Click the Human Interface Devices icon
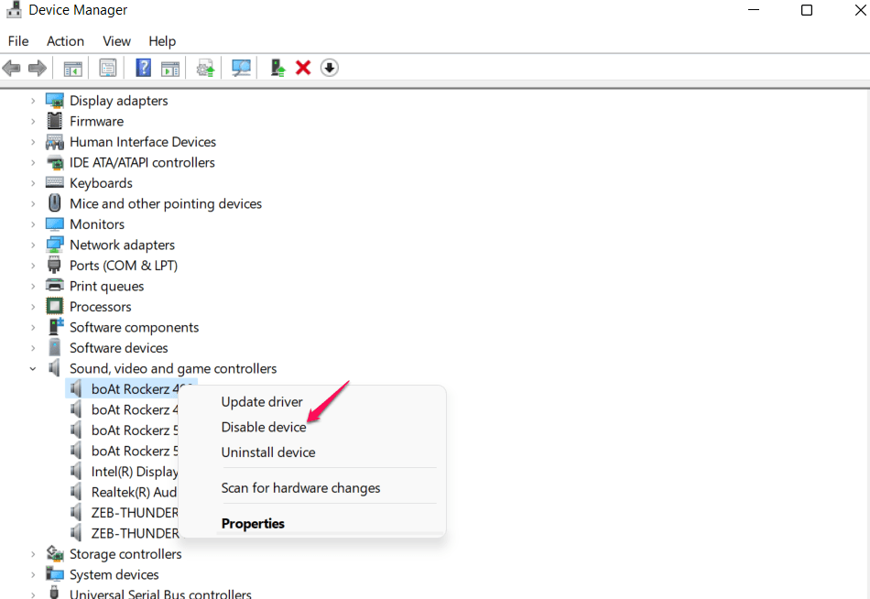 [54, 142]
